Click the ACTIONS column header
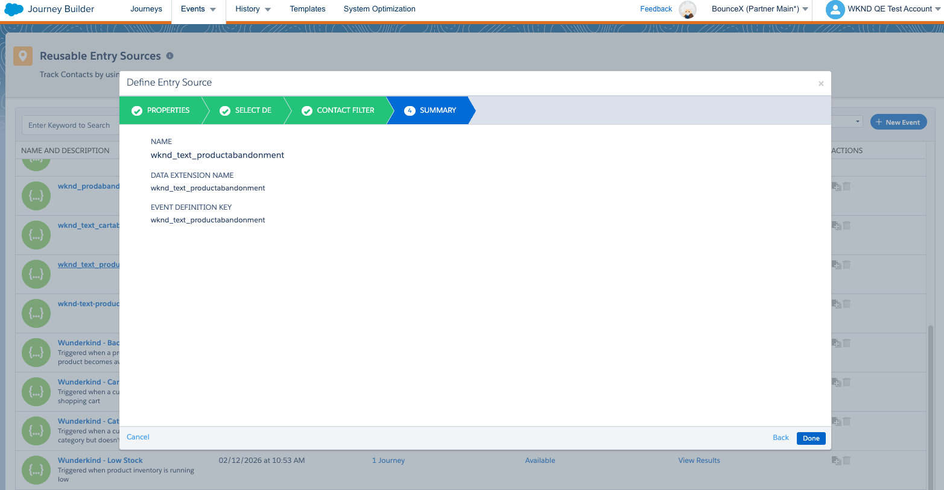Viewport: 944px width, 490px height. [847, 151]
